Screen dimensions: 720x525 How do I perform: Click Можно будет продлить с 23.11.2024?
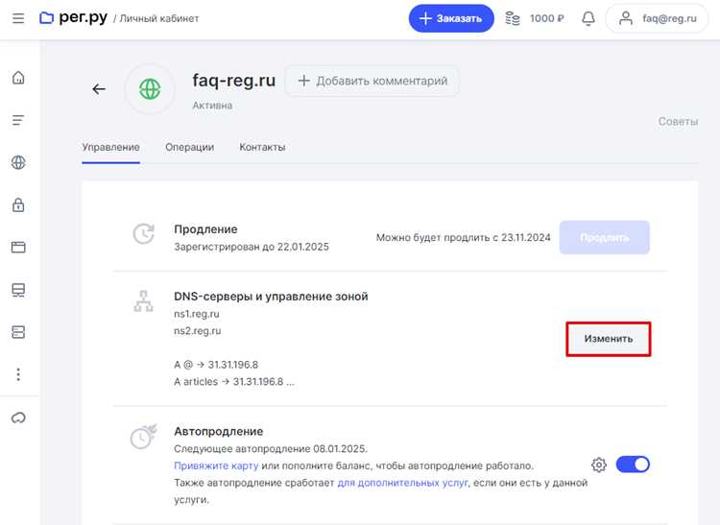tap(464, 238)
